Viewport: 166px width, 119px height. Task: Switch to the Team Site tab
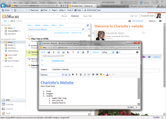(87, 16)
